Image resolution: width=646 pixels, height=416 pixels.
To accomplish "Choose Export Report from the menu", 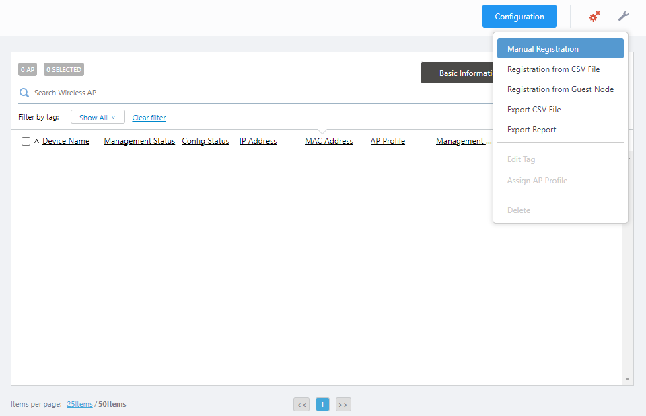I will pyautogui.click(x=532, y=130).
